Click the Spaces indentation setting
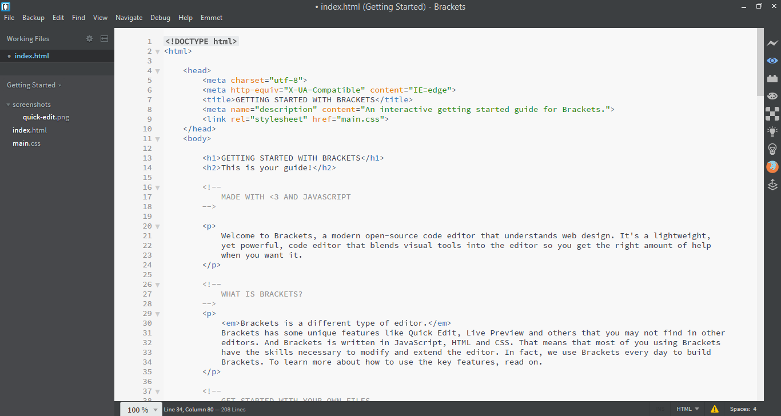 click(x=740, y=409)
